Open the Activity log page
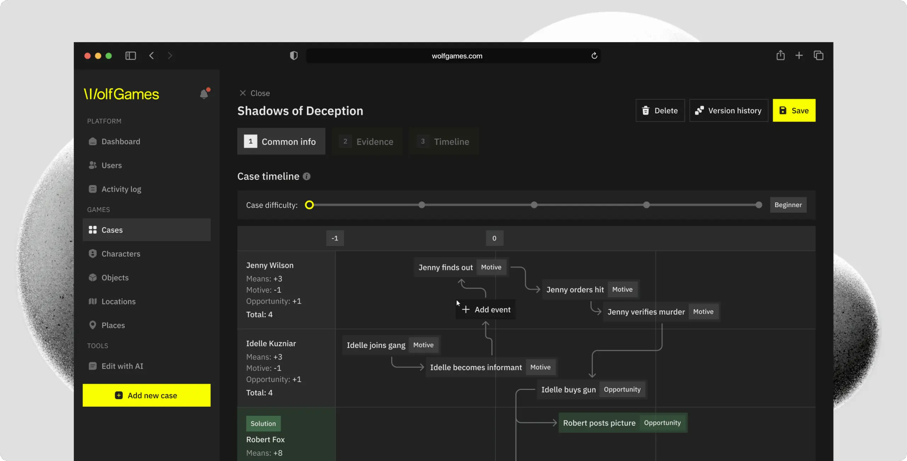This screenshot has width=907, height=461. click(121, 189)
